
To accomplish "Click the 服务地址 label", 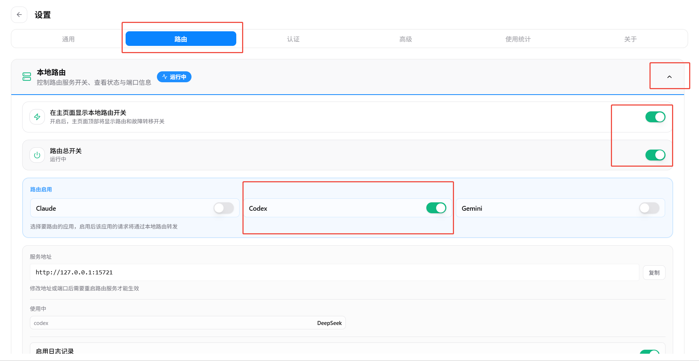I will (x=41, y=257).
